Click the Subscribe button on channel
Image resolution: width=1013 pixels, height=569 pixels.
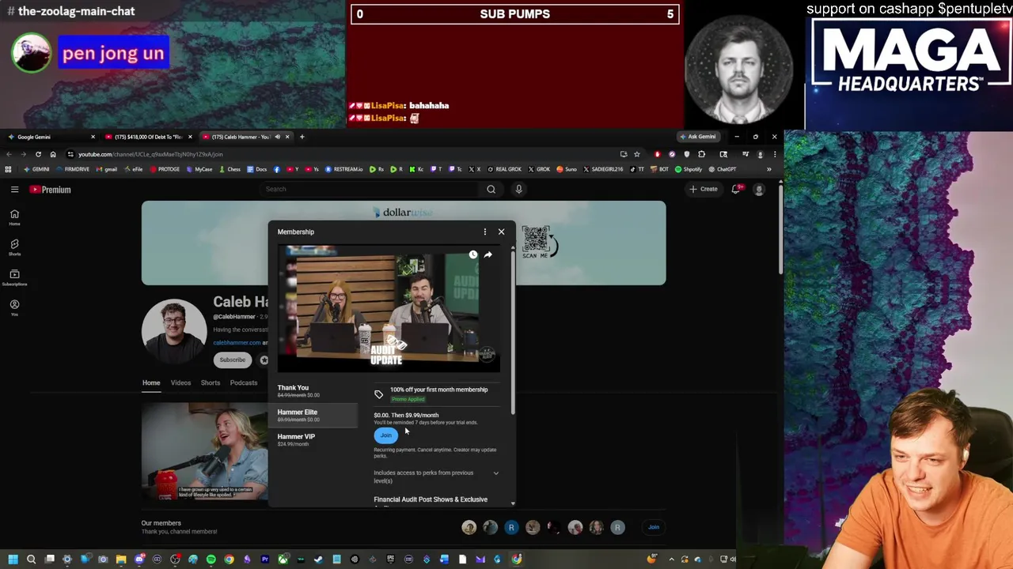233,360
